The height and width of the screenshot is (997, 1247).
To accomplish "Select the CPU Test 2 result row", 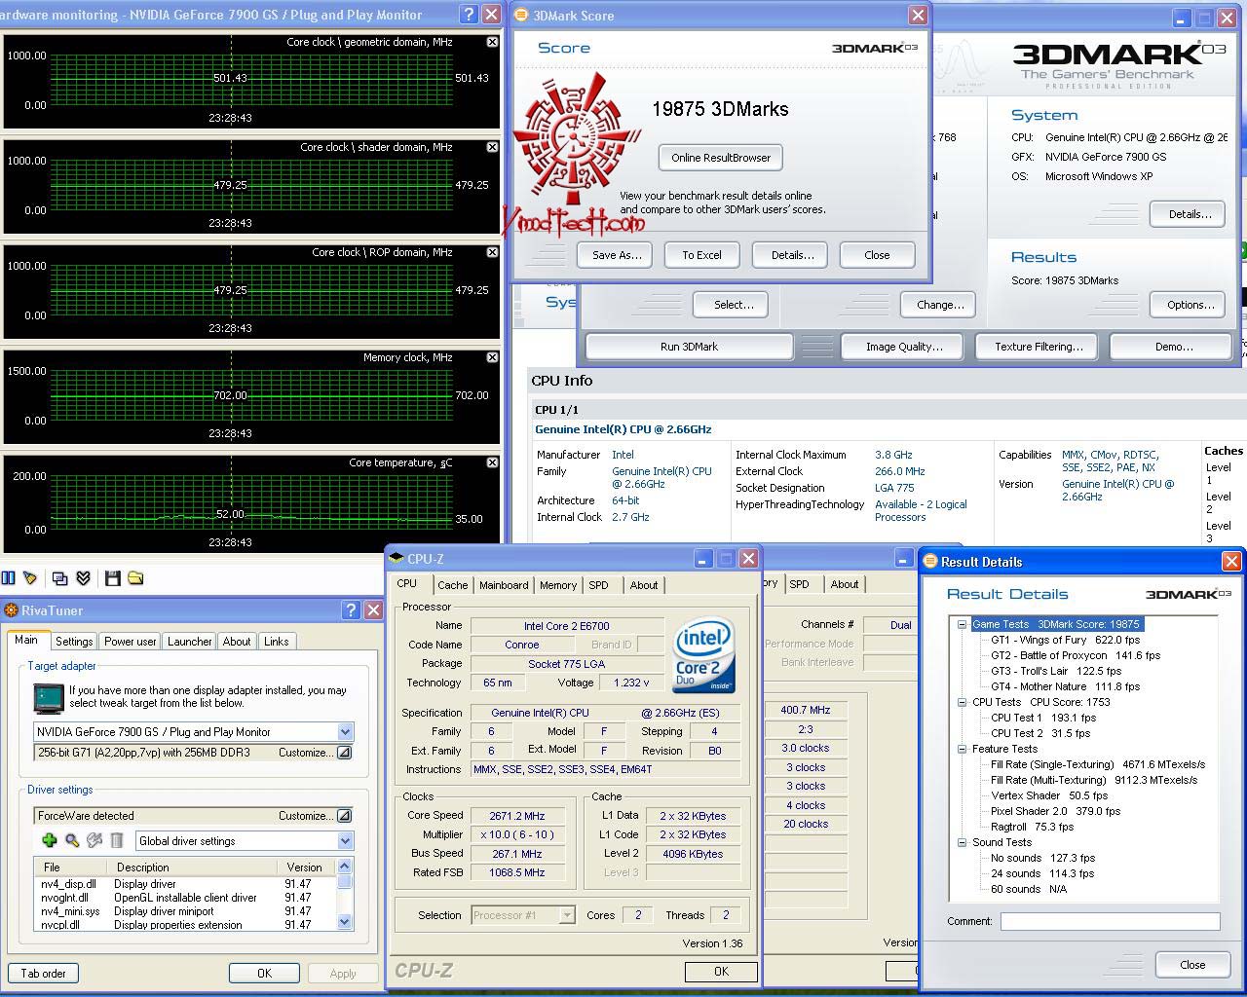I will [x=1040, y=733].
